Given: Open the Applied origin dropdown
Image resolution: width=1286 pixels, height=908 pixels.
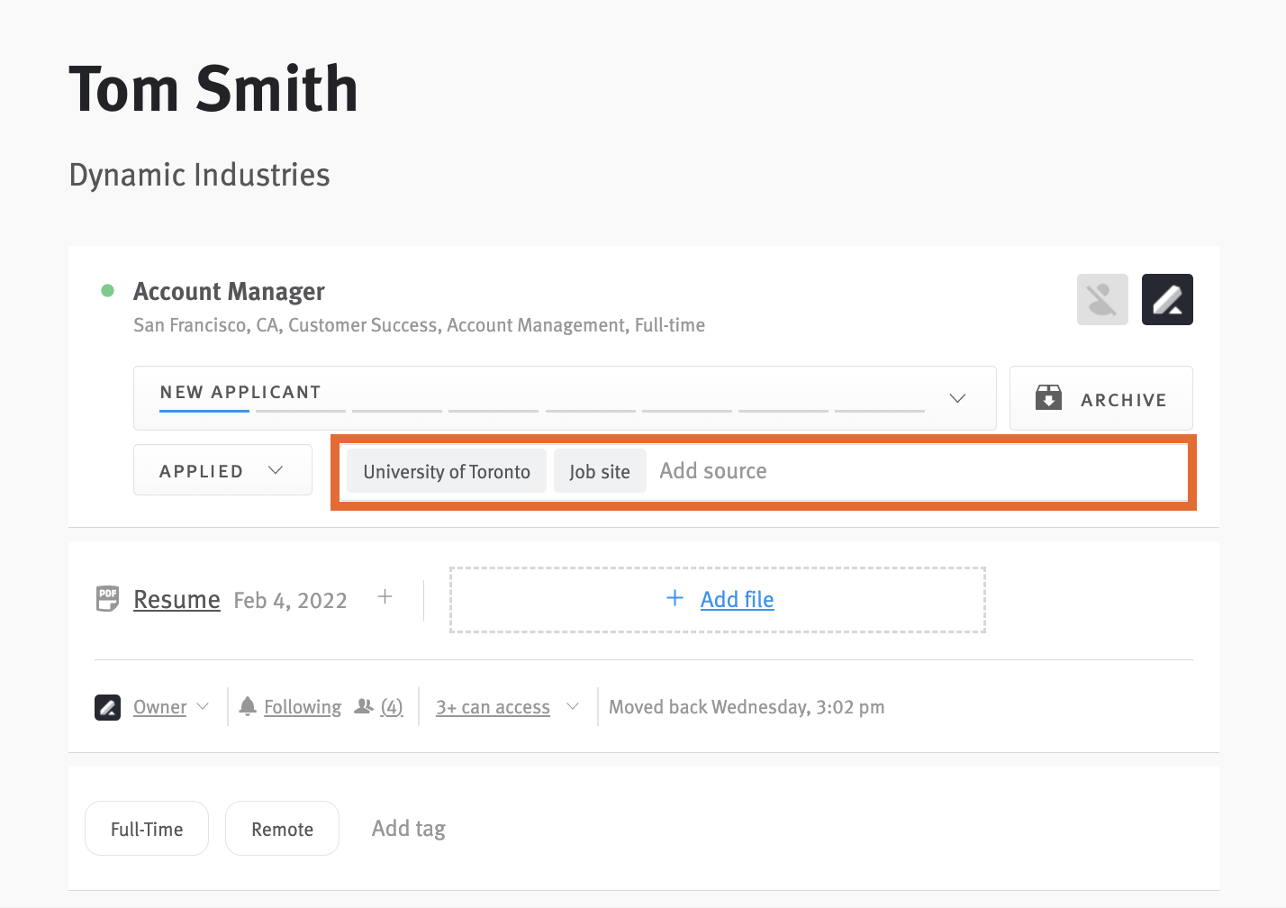Looking at the screenshot, I should coord(222,470).
